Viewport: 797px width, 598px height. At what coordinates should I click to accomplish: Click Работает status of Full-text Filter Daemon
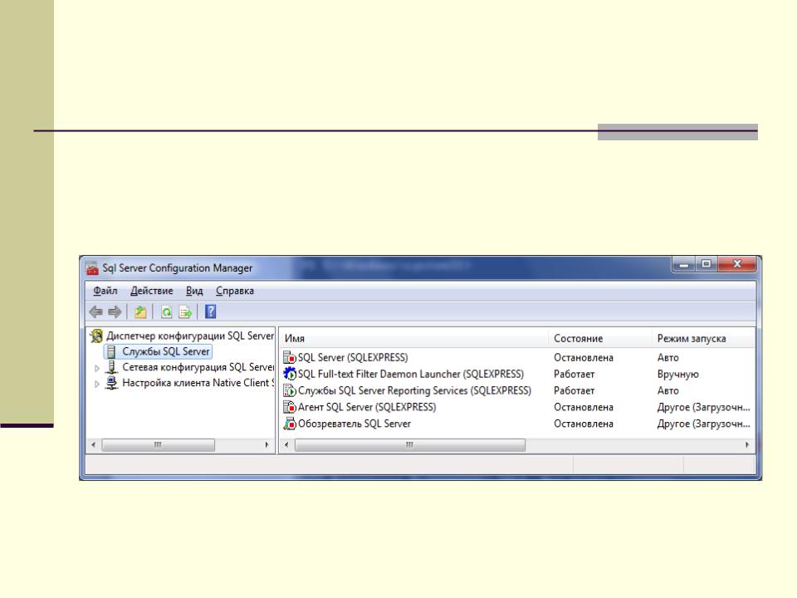[x=574, y=374]
